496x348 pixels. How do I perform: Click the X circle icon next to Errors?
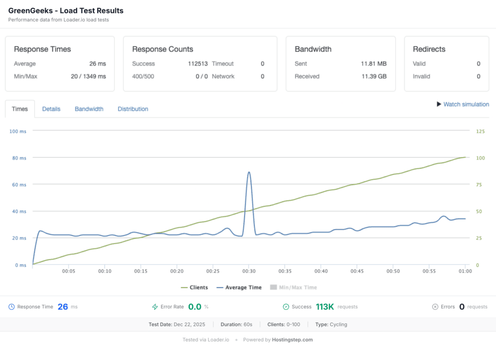pos(435,306)
